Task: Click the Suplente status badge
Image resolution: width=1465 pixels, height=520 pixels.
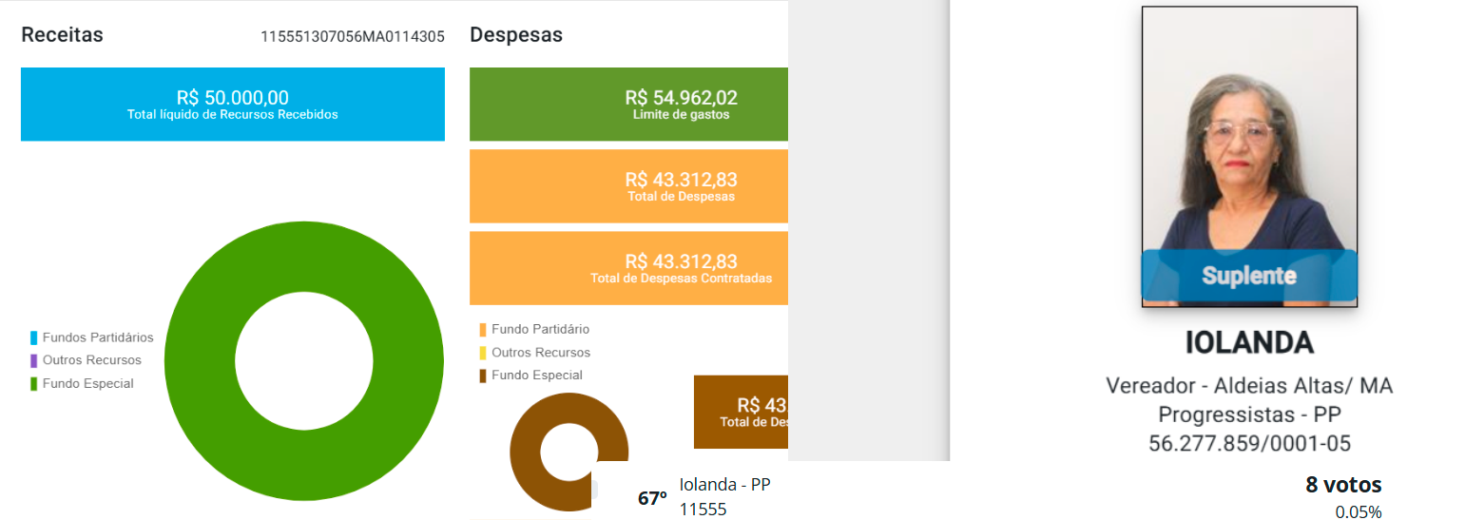Action: coord(1248,276)
